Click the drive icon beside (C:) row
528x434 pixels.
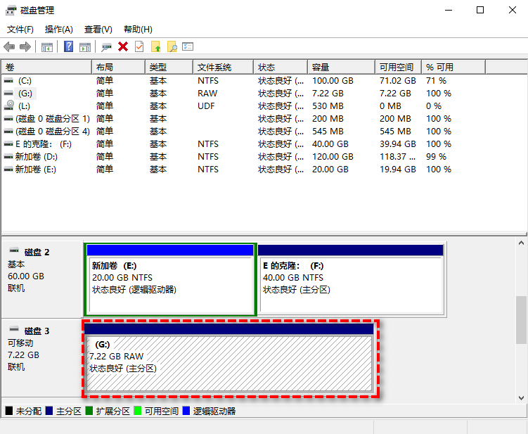pos(8,81)
